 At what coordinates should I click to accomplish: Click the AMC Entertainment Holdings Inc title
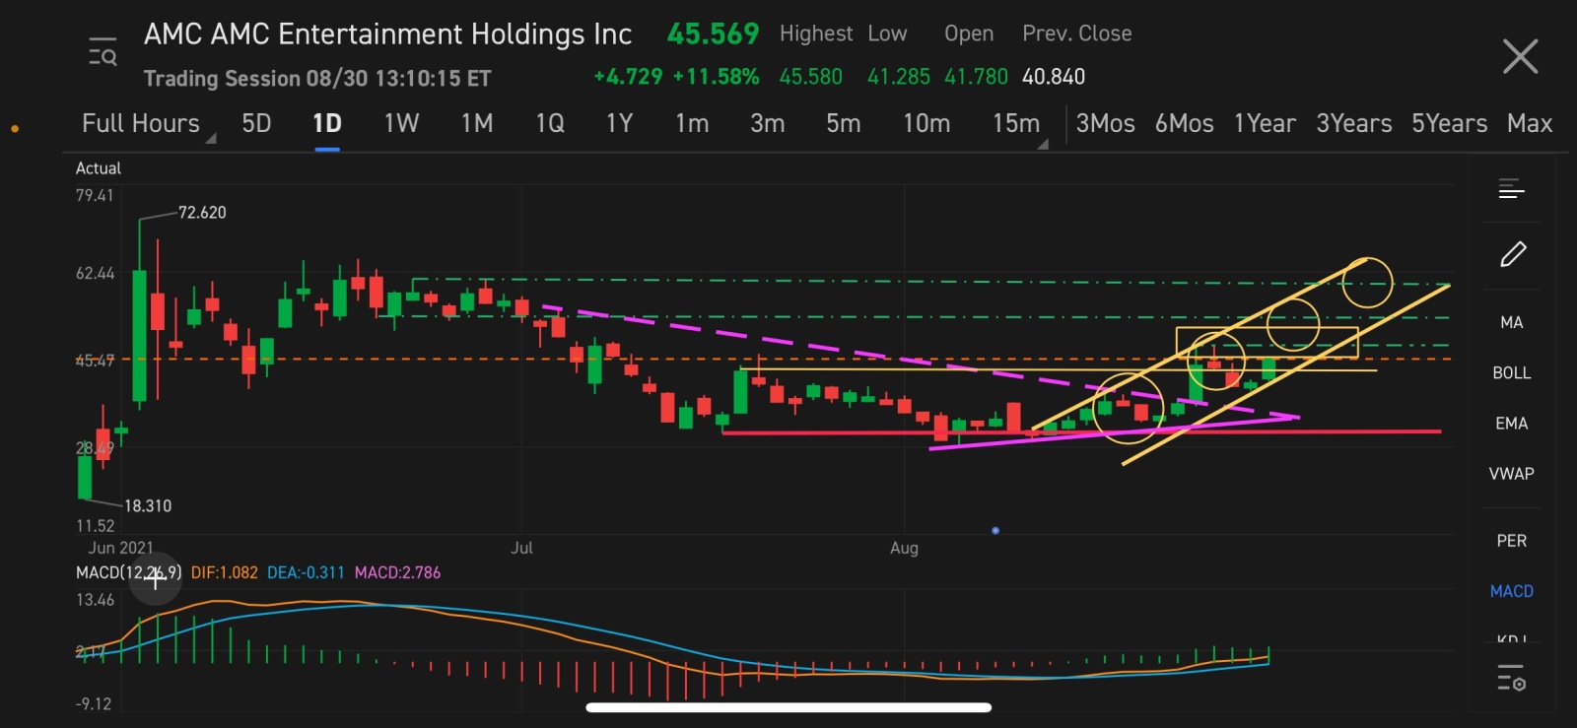387,34
